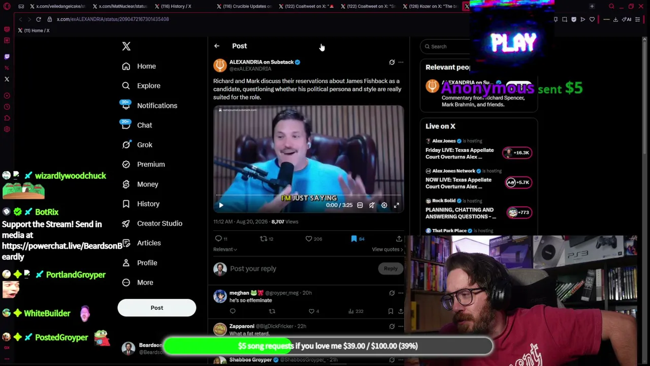Screen dimensions: 650x366
Task: Open the three-dot menu on Zapparoni's reply
Action: click(401, 326)
